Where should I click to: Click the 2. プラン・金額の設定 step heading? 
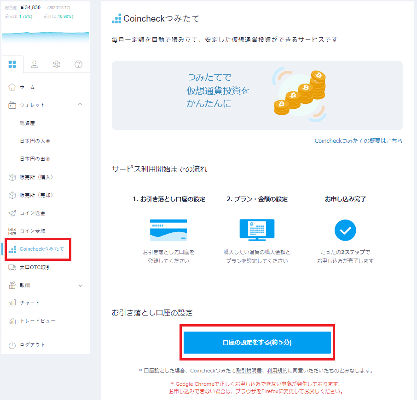(257, 199)
